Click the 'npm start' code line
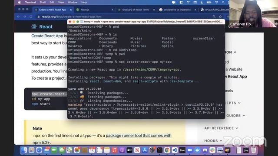Screen dimensions: 278x156 pyautogui.click(x=41, y=104)
